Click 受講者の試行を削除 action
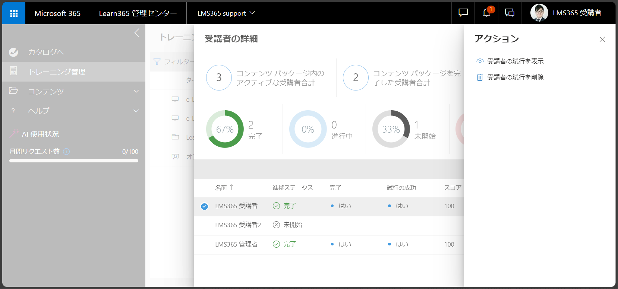 (515, 77)
